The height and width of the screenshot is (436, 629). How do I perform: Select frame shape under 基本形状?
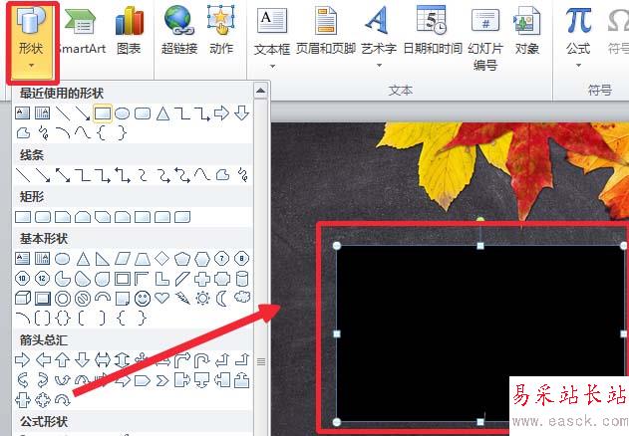coord(123,279)
